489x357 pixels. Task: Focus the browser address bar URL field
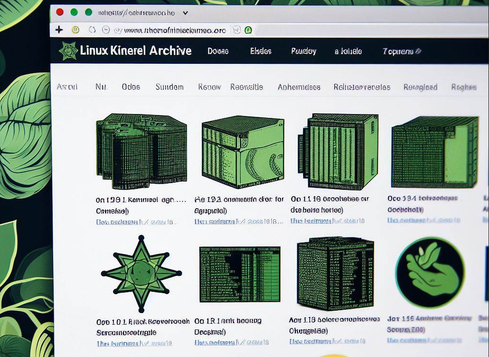coord(175,30)
